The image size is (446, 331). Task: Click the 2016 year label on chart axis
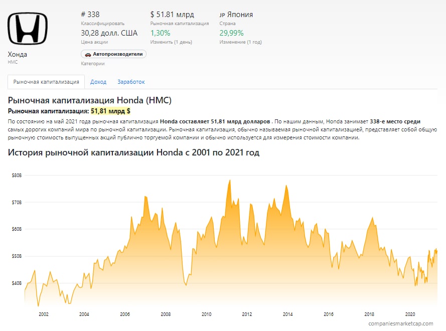tap(329, 314)
